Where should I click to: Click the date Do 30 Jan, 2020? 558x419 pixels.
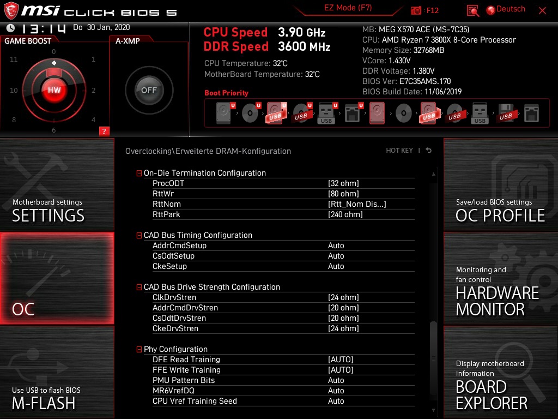pyautogui.click(x=101, y=27)
